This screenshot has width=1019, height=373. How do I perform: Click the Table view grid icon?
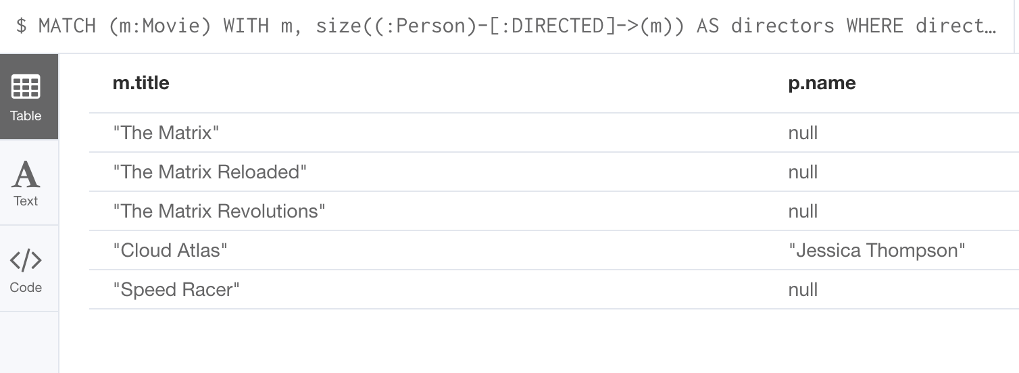click(26, 86)
